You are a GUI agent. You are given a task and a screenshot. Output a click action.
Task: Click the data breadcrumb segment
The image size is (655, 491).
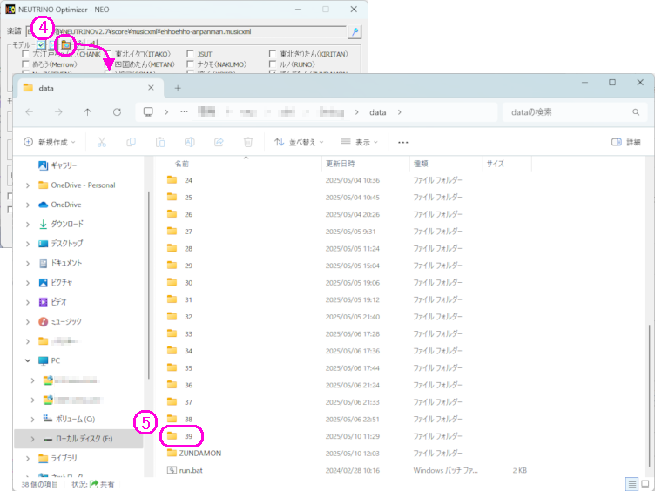[x=378, y=112]
